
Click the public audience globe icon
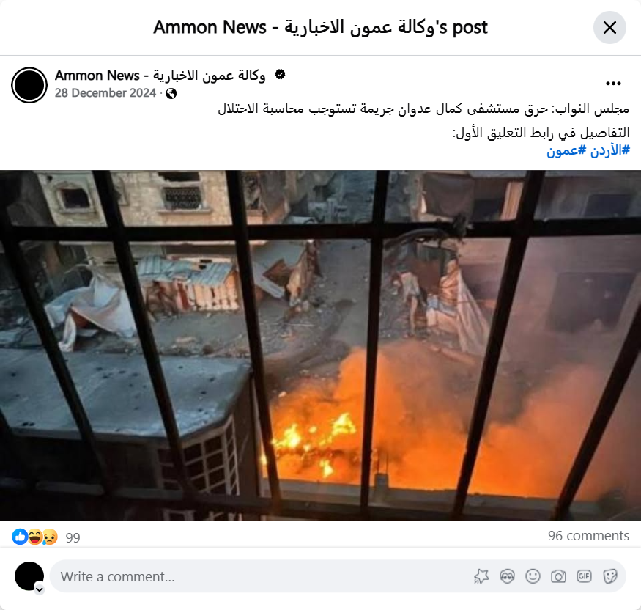pos(171,94)
